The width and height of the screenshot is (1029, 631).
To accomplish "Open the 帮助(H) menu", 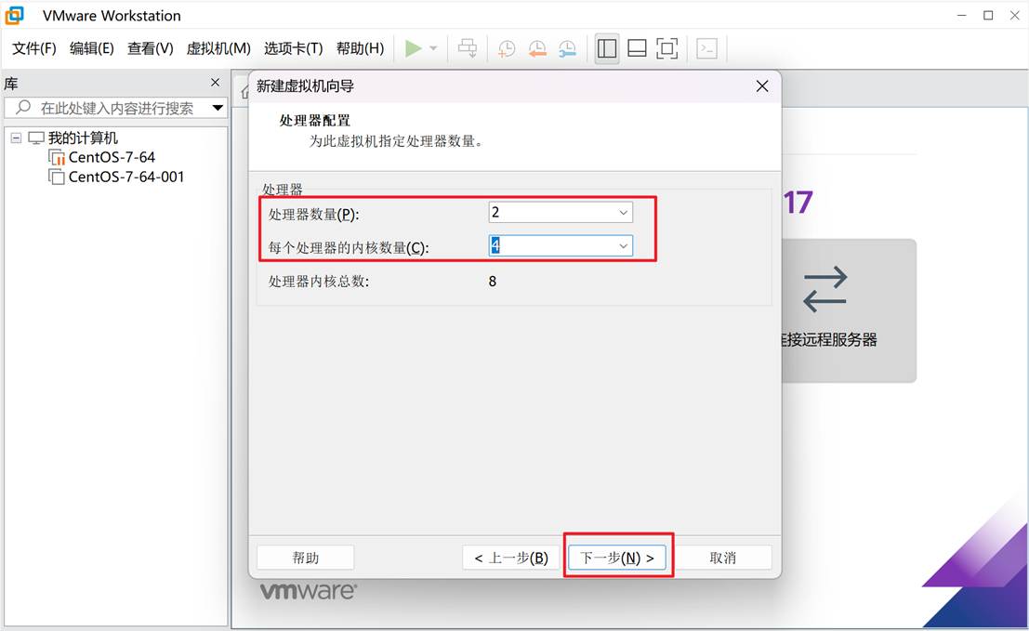I will pos(361,48).
